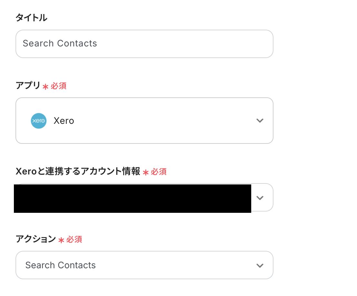Image resolution: width=357 pixels, height=296 pixels.
Task: Click the Search Contacts text in the action selector
Action: pos(61,265)
